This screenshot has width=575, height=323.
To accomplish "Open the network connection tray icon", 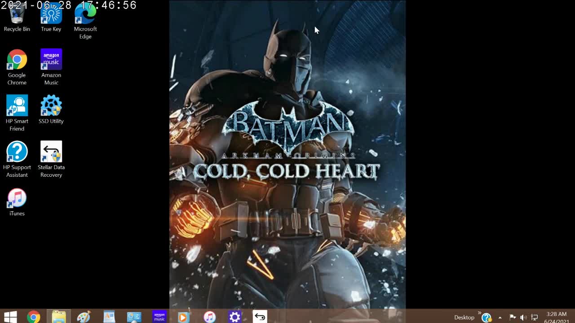I will [x=535, y=318].
